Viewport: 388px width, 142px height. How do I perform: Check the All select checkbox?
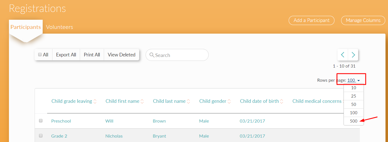(40, 55)
